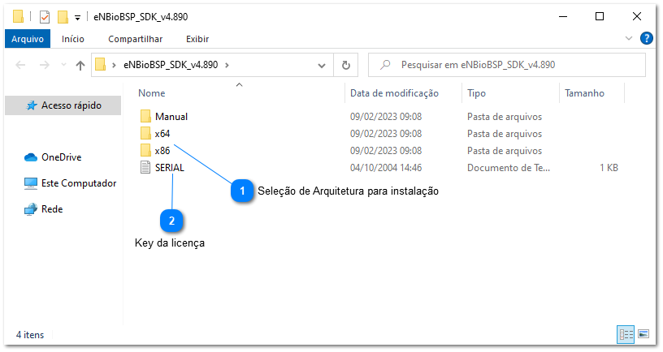Click the Rede network icon
Viewport: 663px width, 352px height.
(31, 209)
